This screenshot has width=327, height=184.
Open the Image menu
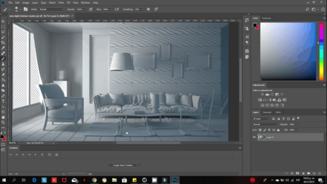click(26, 3)
